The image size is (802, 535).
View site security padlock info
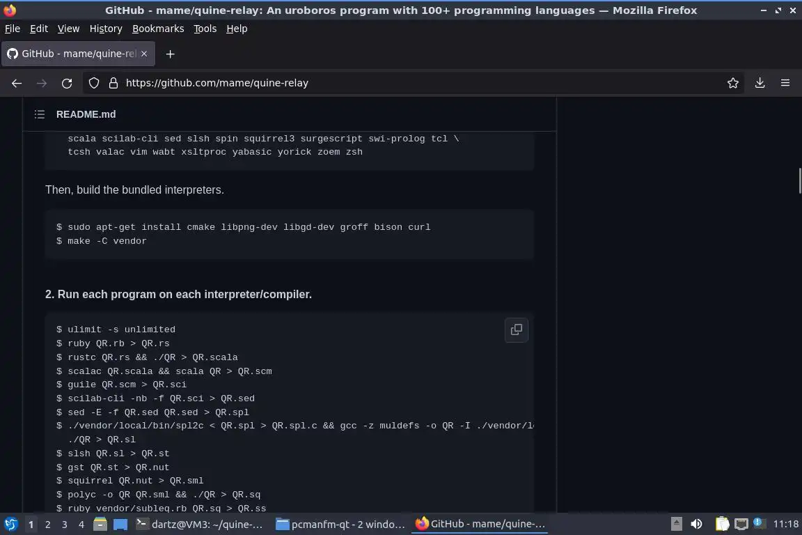click(x=113, y=83)
